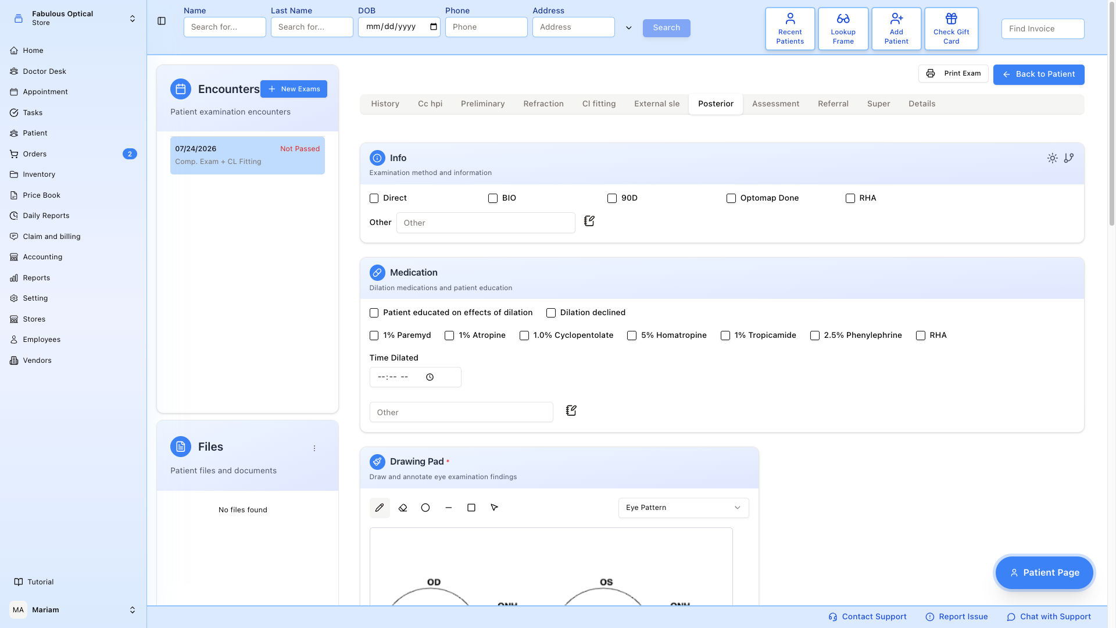The width and height of the screenshot is (1116, 628).
Task: Open the DOB calendar picker icon
Action: pyautogui.click(x=434, y=27)
